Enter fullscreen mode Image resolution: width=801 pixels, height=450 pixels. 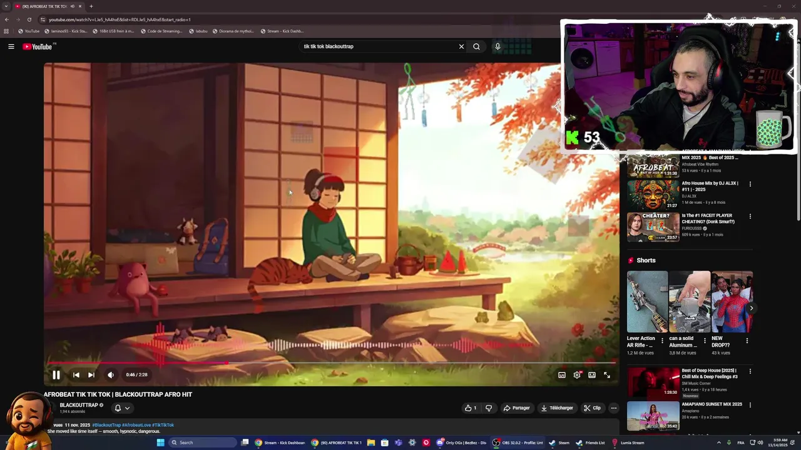607,375
